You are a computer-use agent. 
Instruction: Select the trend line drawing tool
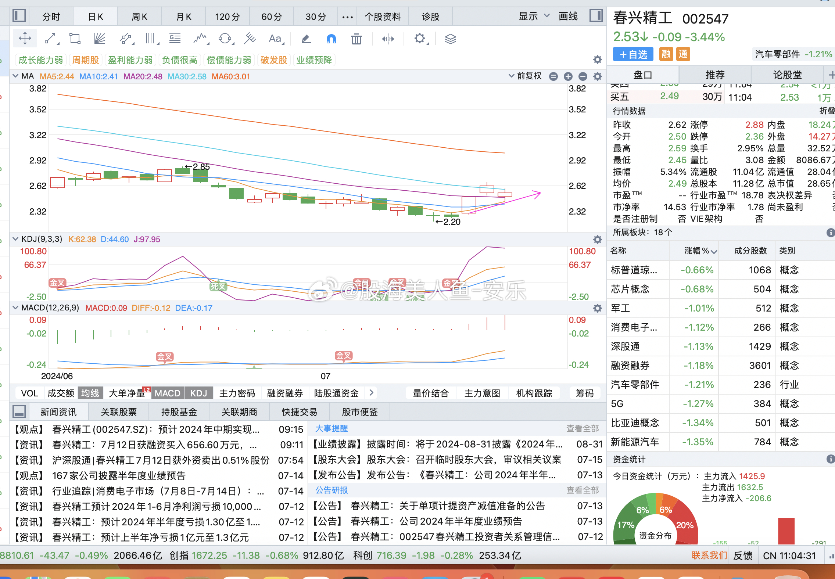pyautogui.click(x=50, y=39)
